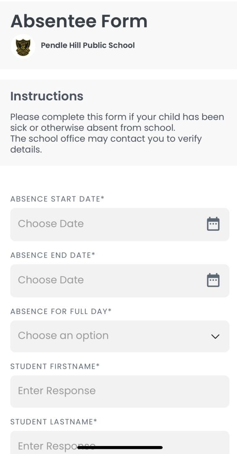
Task: Select the Absence Start Date Choose Date field
Action: click(120, 224)
